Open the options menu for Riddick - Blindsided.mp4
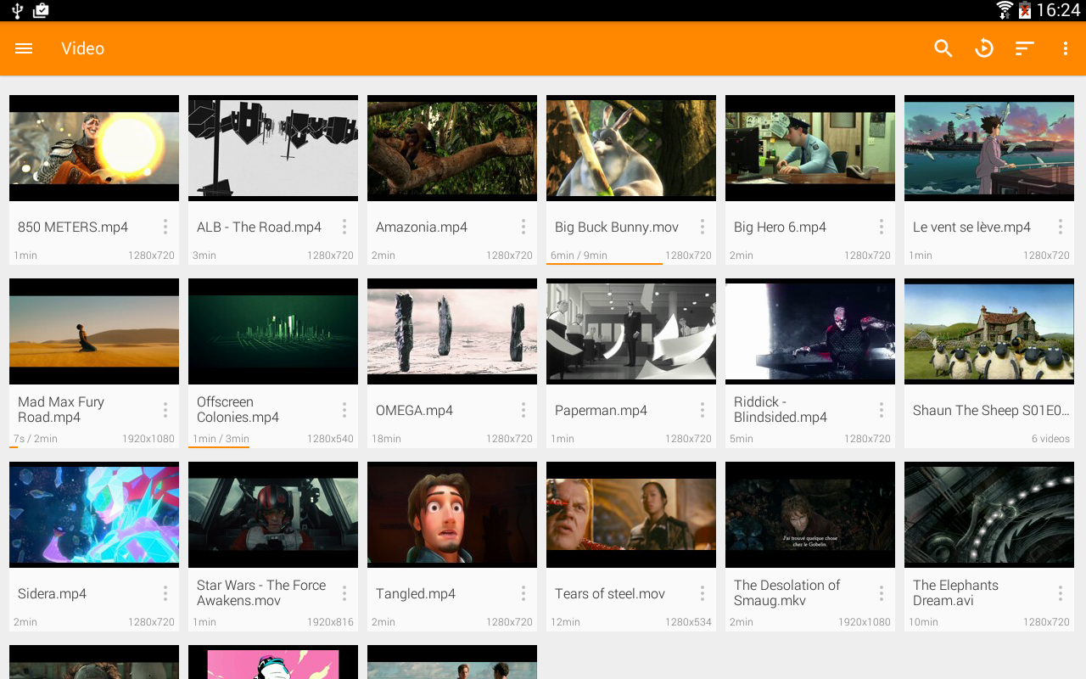1086x679 pixels. [881, 409]
